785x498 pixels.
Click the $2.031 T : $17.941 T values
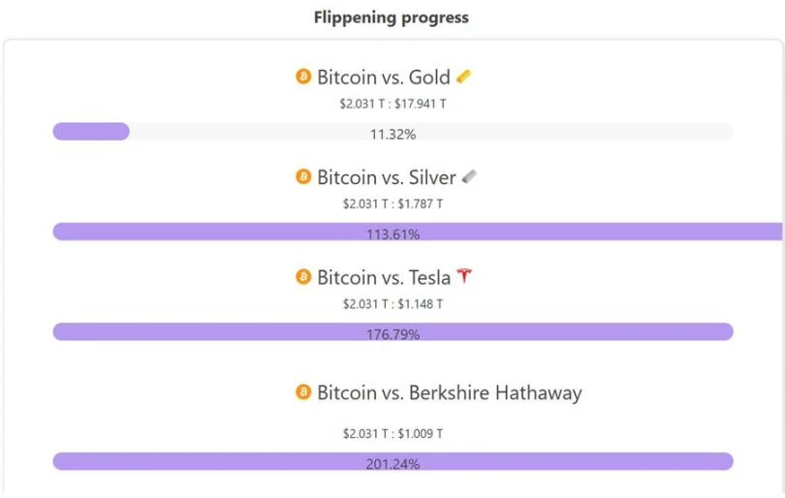[392, 104]
